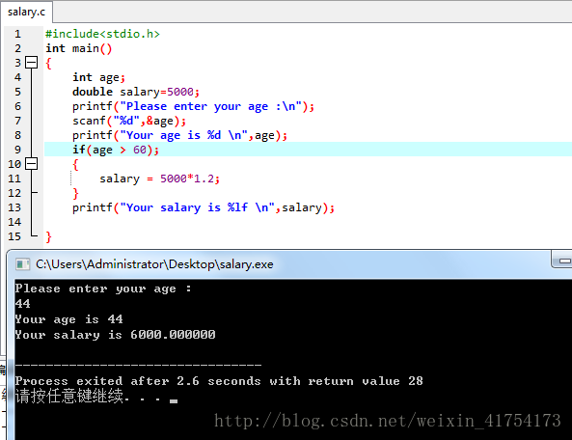Click the printf "Please enter your age" line
This screenshot has height=440, width=572.
193,106
